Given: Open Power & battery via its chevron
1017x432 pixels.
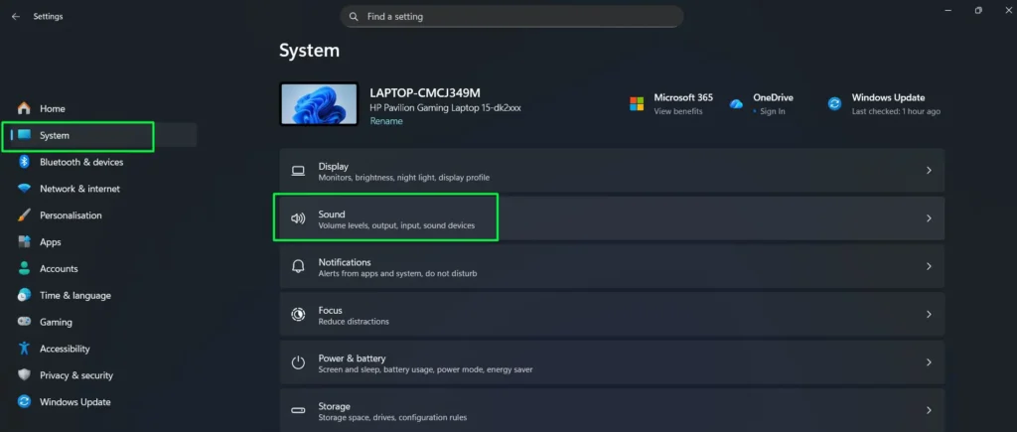Looking at the screenshot, I should coord(929,362).
